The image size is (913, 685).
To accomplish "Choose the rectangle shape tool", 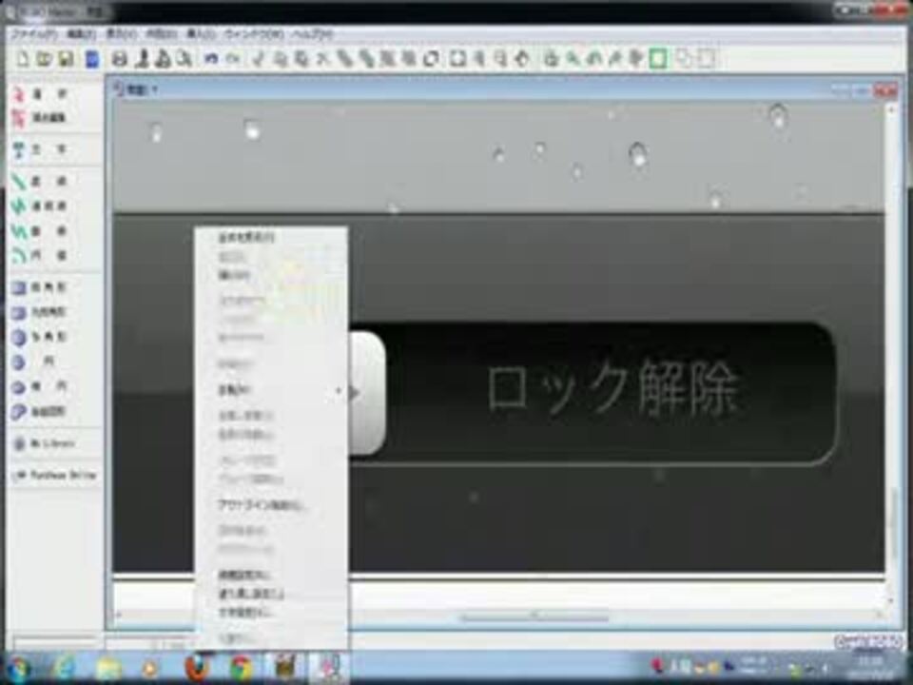I will tap(40, 287).
